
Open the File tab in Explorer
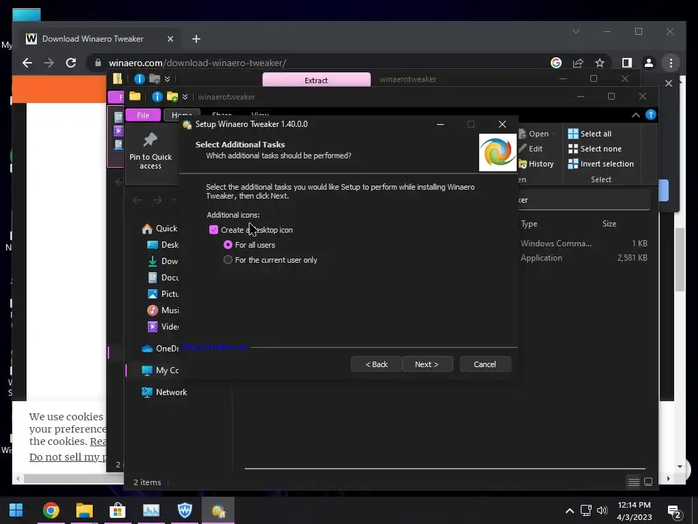point(143,115)
